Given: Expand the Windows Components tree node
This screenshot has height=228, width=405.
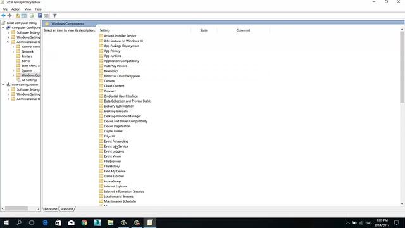Looking at the screenshot, I should point(13,75).
